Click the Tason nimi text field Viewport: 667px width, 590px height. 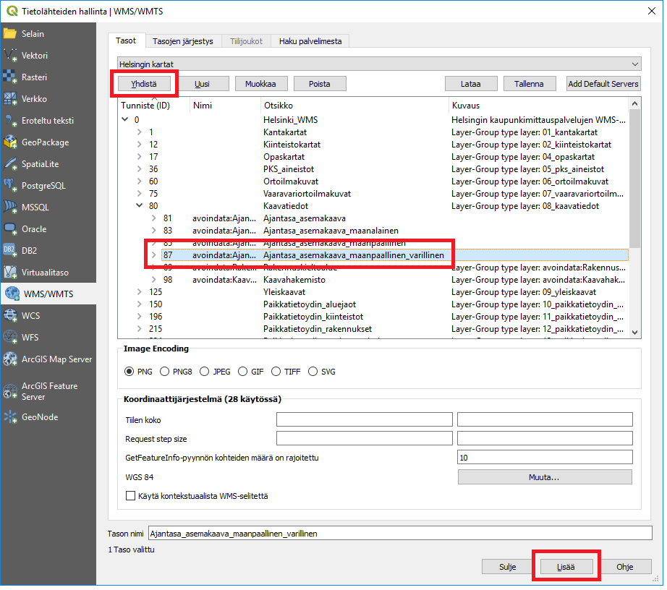coord(399,534)
